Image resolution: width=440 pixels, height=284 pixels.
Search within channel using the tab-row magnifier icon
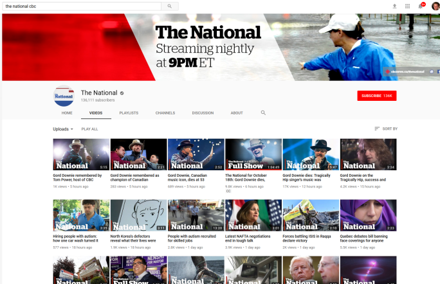click(263, 112)
